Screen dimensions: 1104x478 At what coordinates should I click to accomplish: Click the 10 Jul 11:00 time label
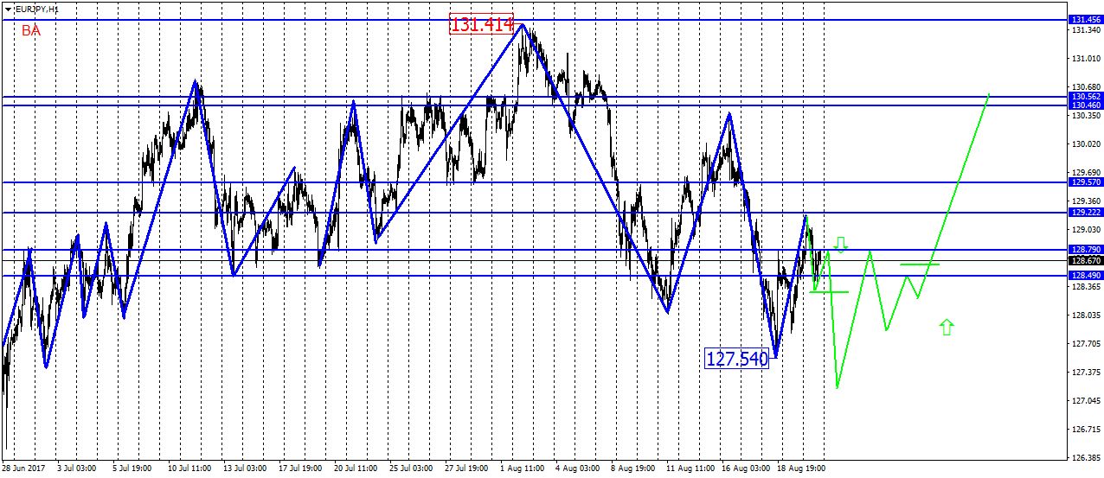pos(189,468)
